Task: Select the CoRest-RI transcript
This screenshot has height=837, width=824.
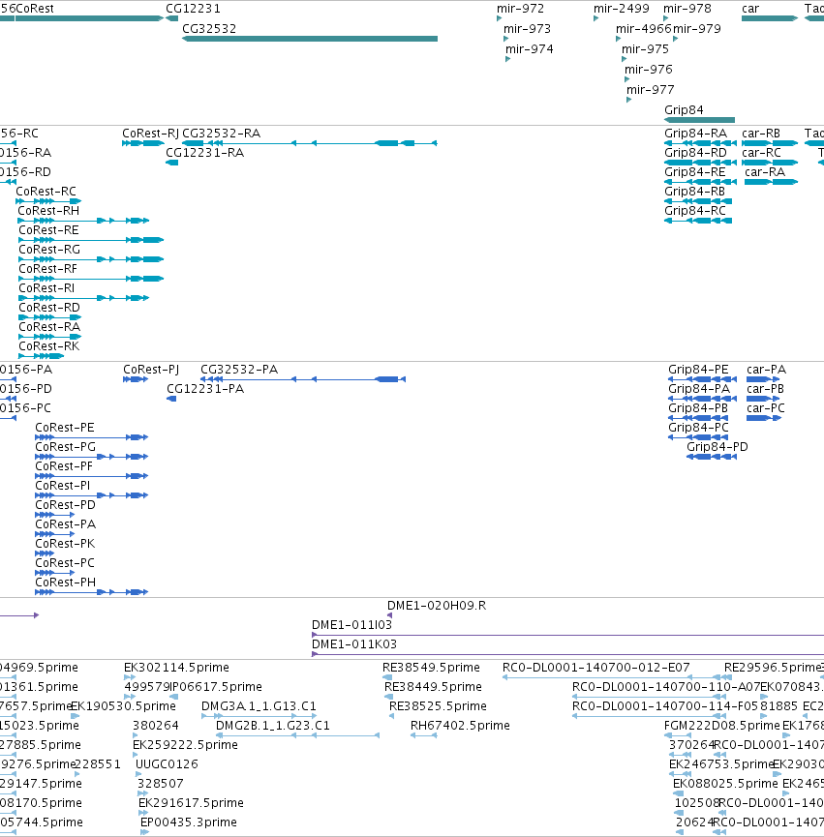Action: tap(84, 297)
